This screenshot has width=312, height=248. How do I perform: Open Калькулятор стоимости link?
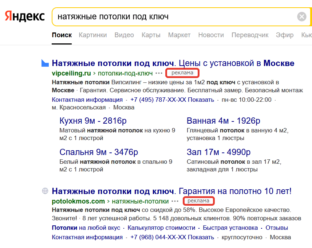tap(161, 228)
